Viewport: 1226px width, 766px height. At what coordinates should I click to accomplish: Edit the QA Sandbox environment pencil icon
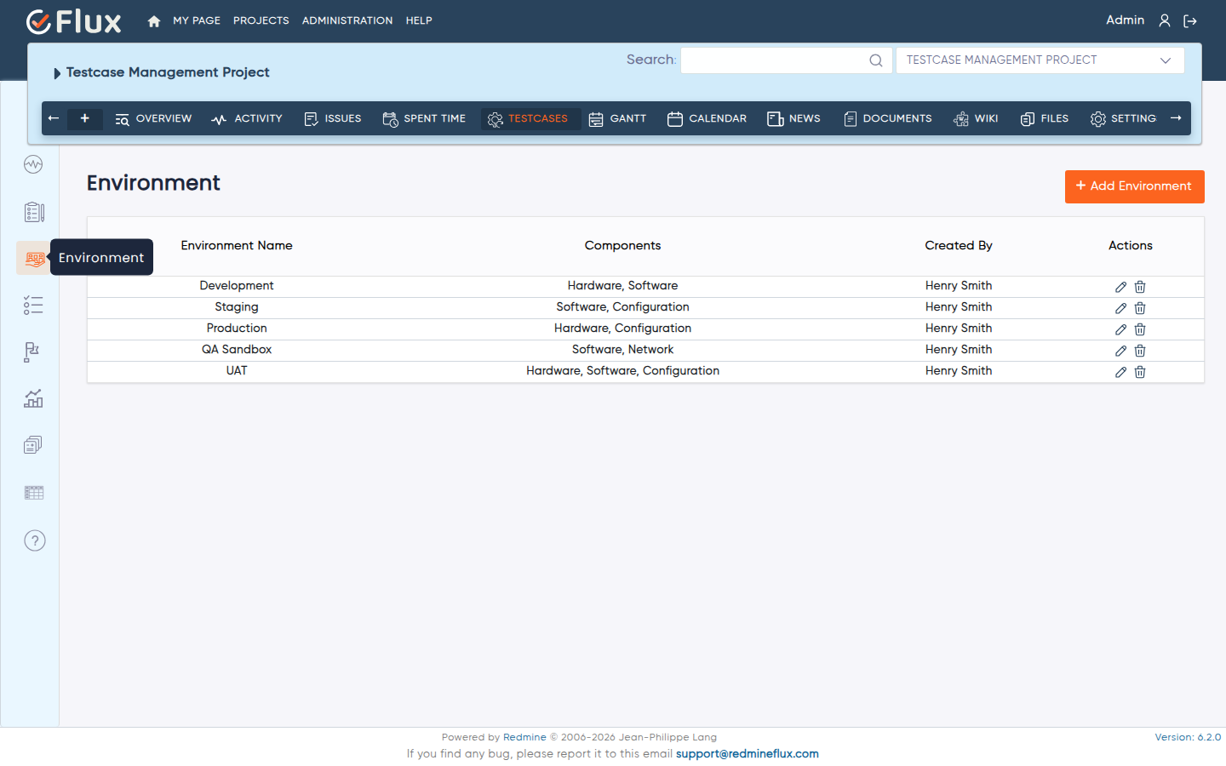(x=1120, y=351)
